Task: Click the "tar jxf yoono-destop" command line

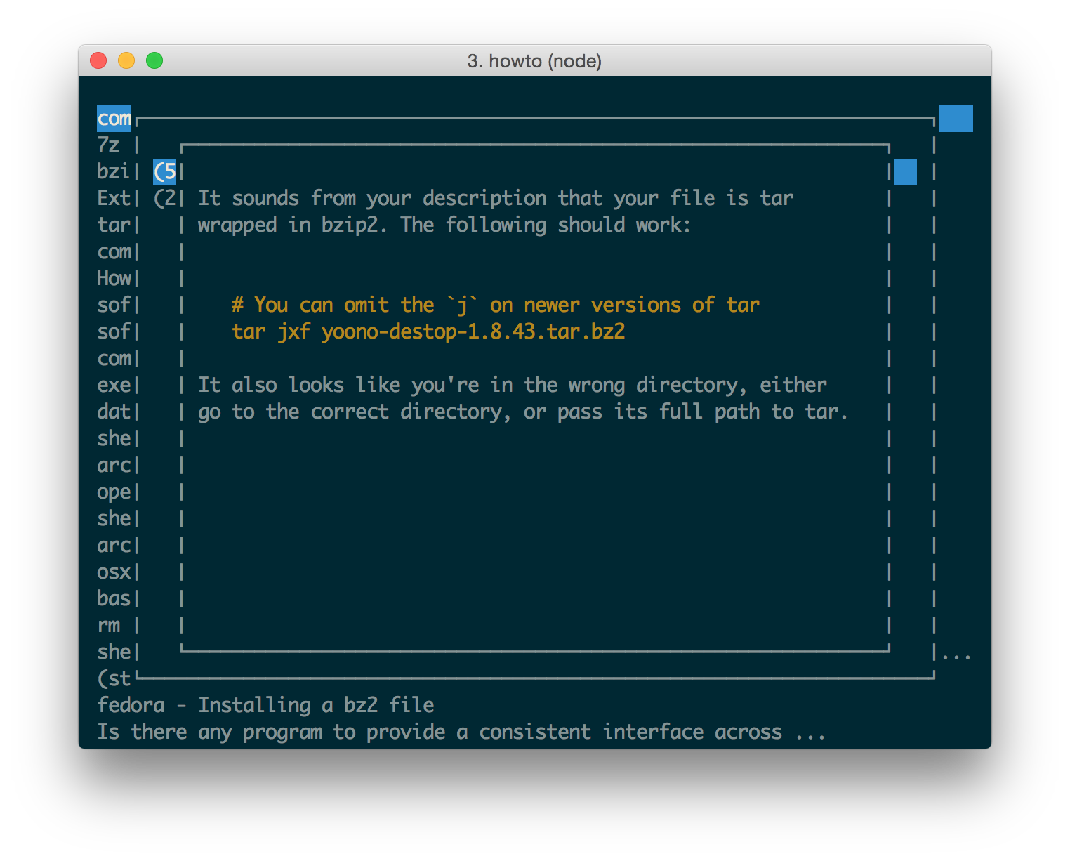Action: 428,331
